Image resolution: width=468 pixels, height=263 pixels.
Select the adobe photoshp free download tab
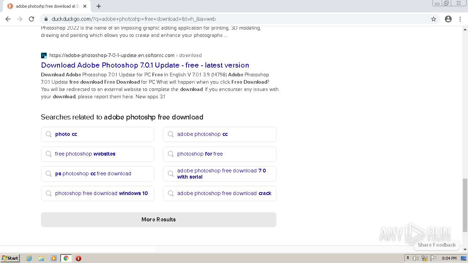[47, 6]
